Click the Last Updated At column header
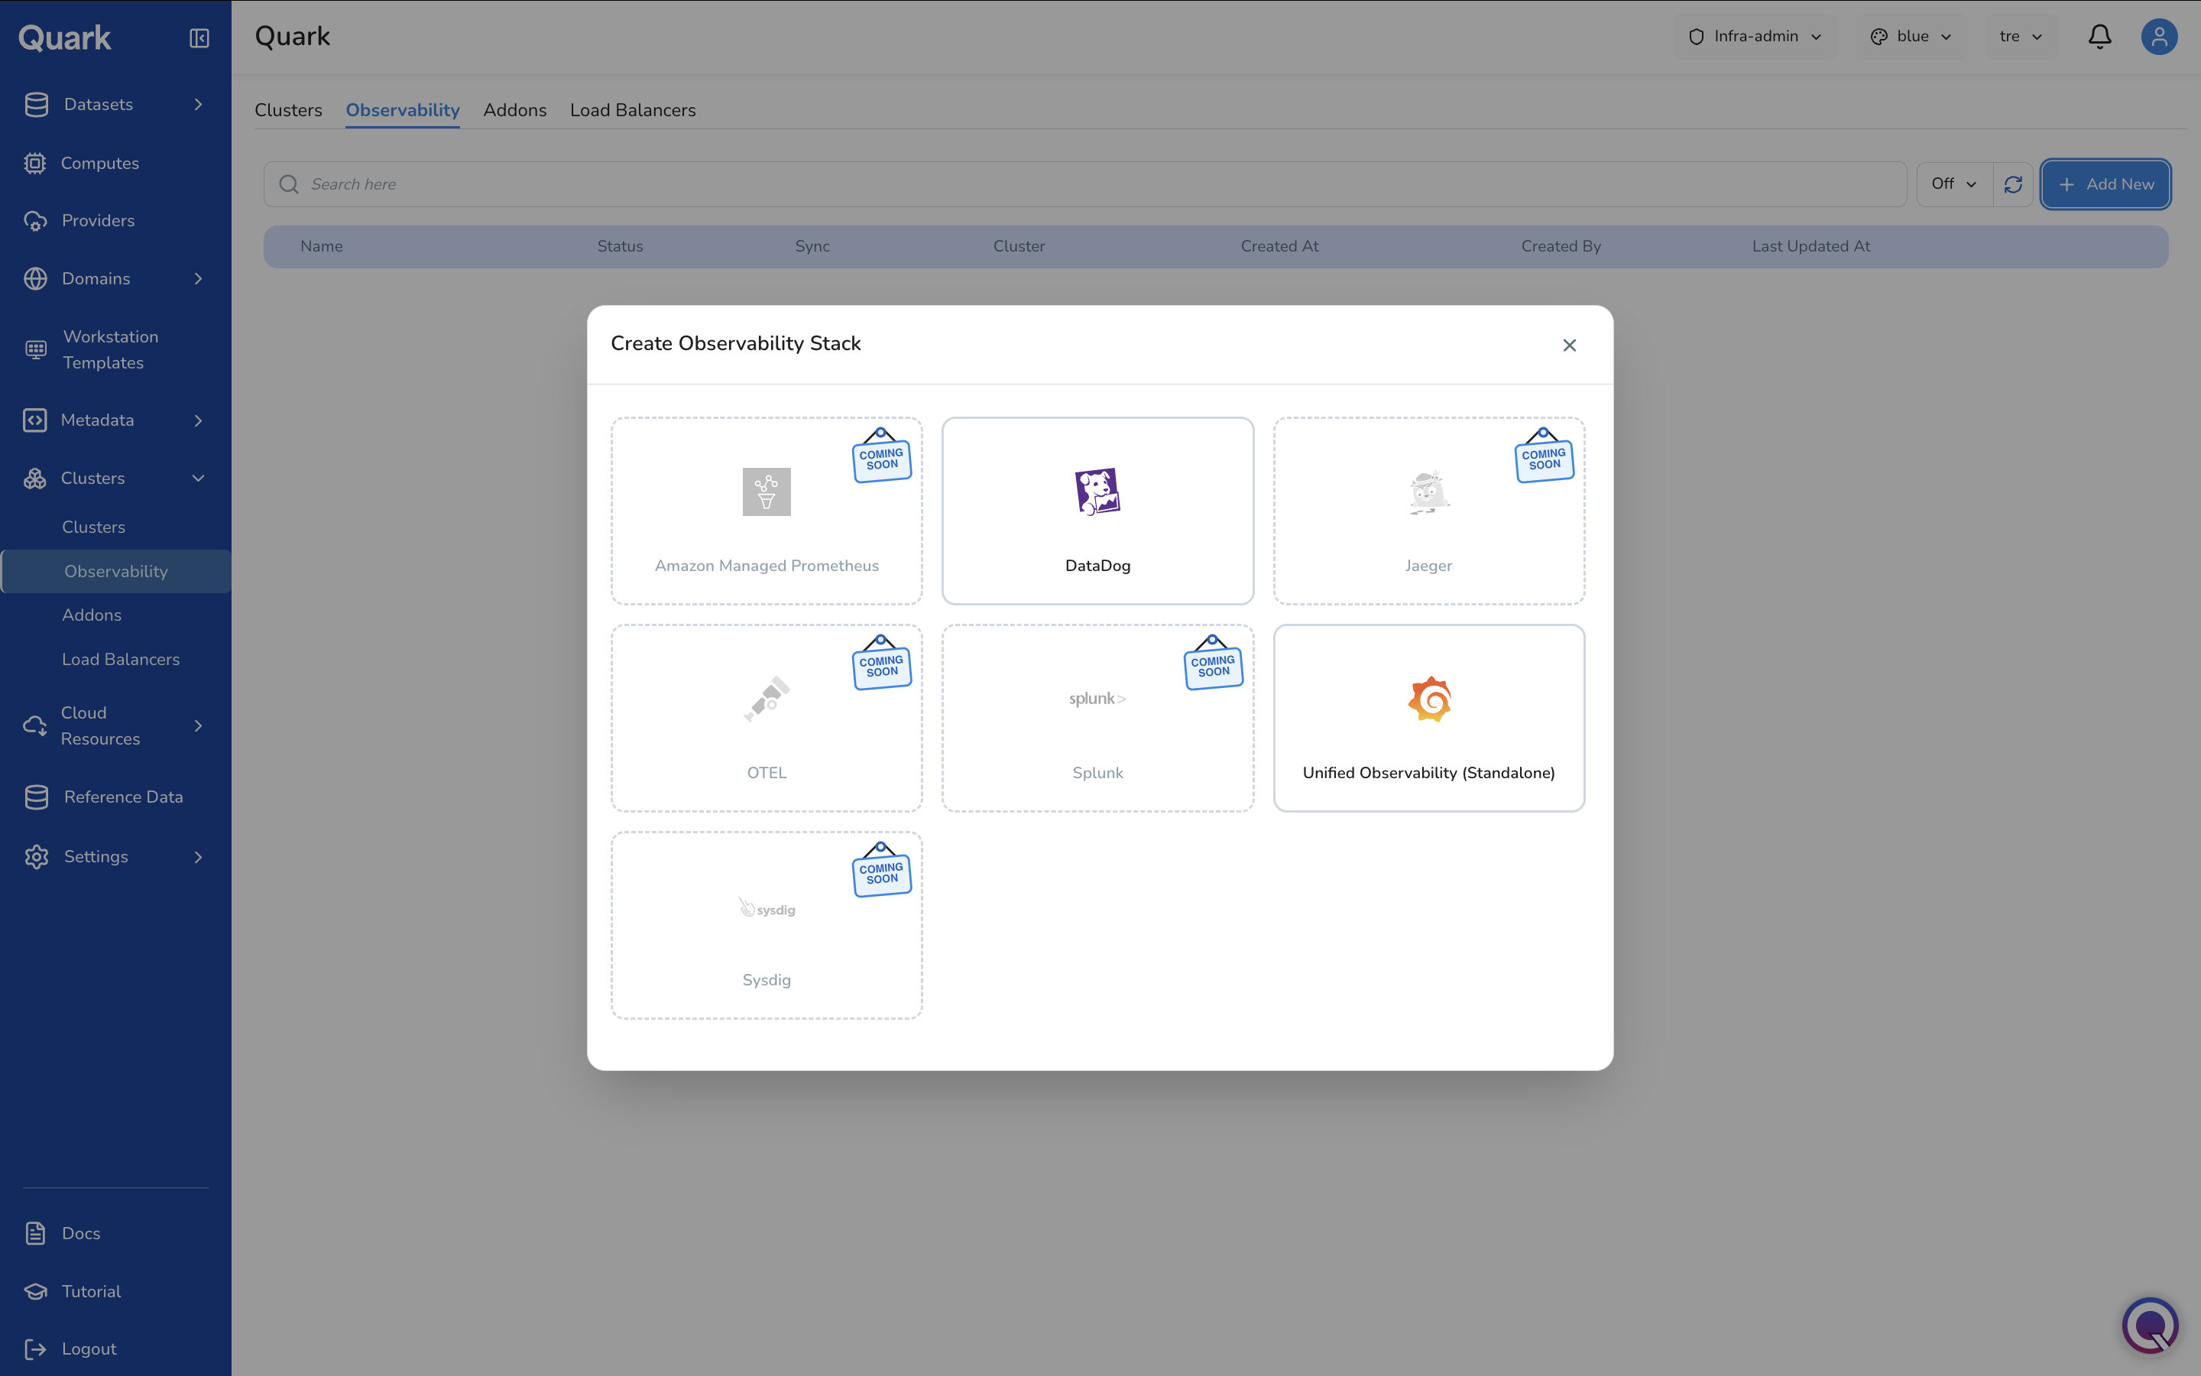 1810,247
